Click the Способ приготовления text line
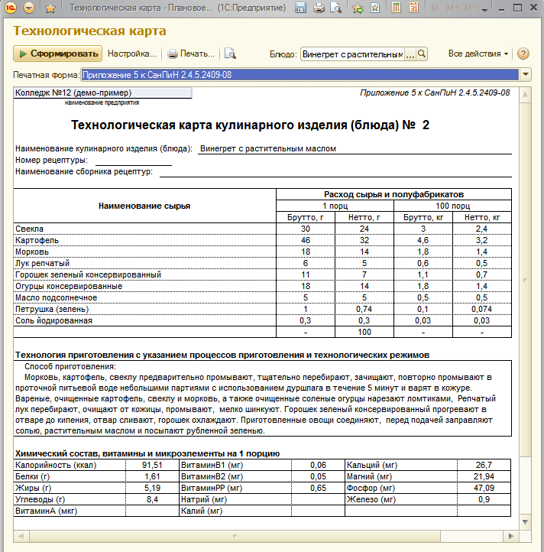 pyautogui.click(x=70, y=366)
